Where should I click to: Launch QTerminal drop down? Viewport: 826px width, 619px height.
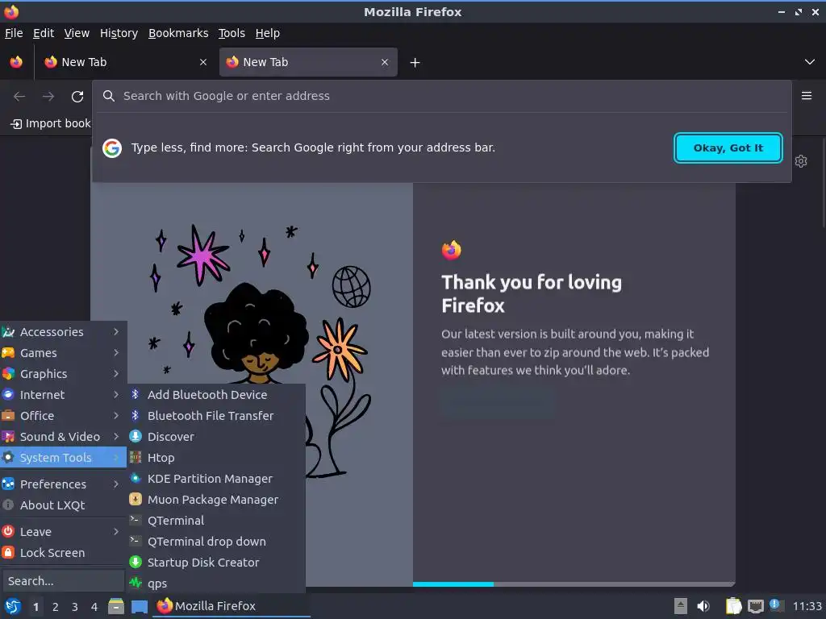click(216, 542)
